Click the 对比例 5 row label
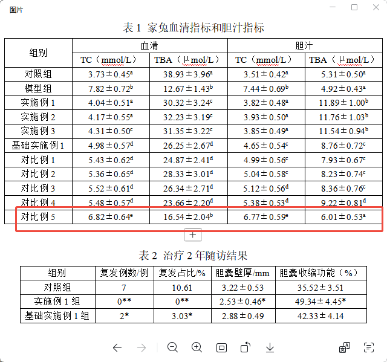 click(x=38, y=217)
